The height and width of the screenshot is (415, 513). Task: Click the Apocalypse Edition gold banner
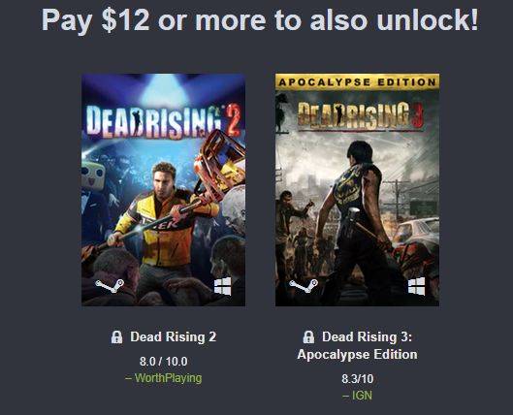click(357, 81)
